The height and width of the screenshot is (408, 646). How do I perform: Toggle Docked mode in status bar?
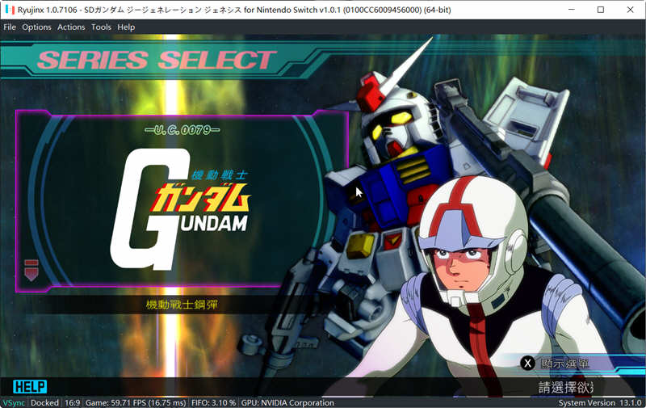(44, 402)
